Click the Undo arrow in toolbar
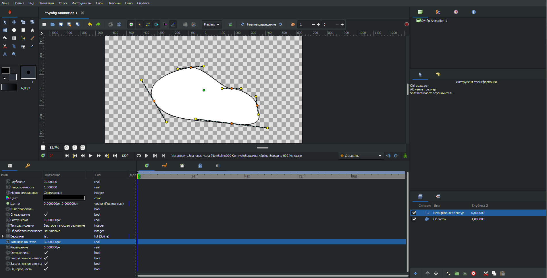This screenshot has width=547, height=278. 90,24
